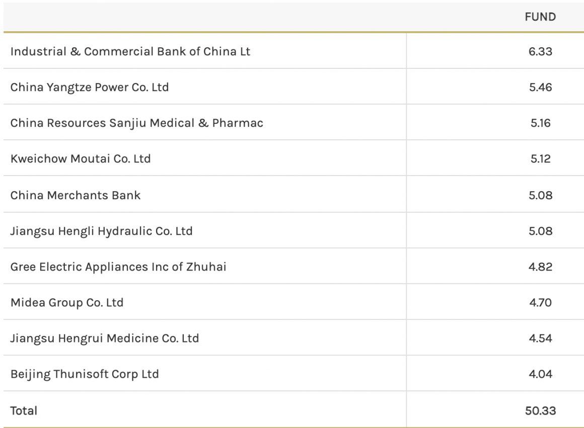Click the 5.16 fund value
This screenshot has height=428, width=584.
[x=540, y=123]
